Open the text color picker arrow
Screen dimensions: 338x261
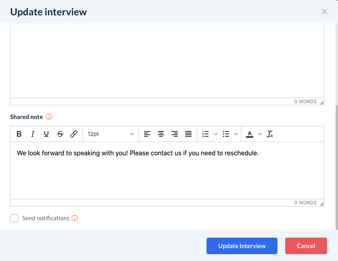(x=260, y=134)
